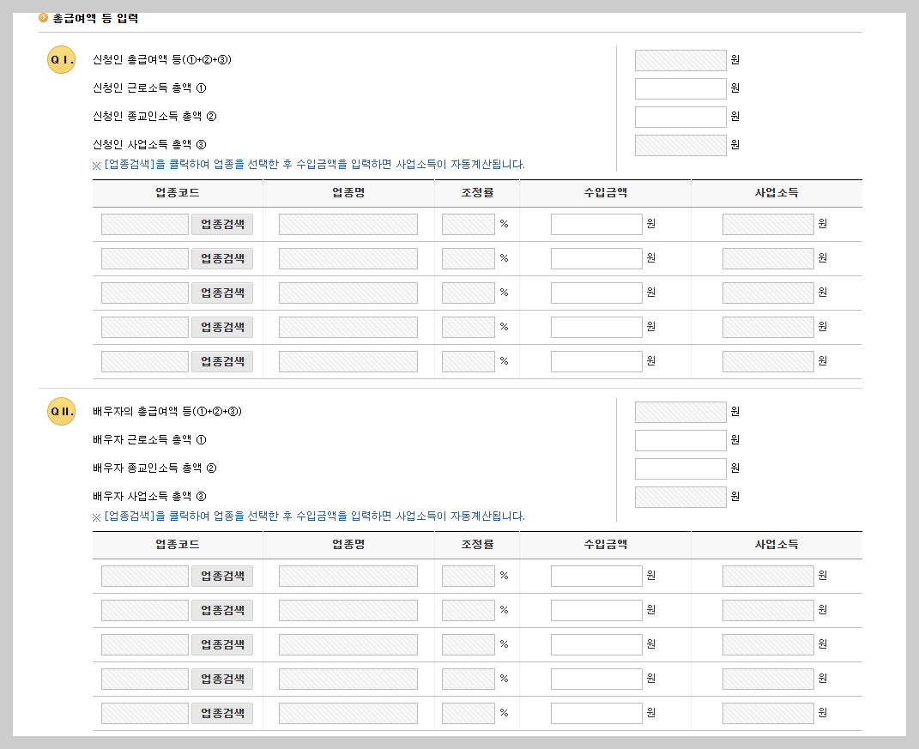The height and width of the screenshot is (749, 919).
Task: Click 수입금액 input in Q II second row
Action: 596,610
